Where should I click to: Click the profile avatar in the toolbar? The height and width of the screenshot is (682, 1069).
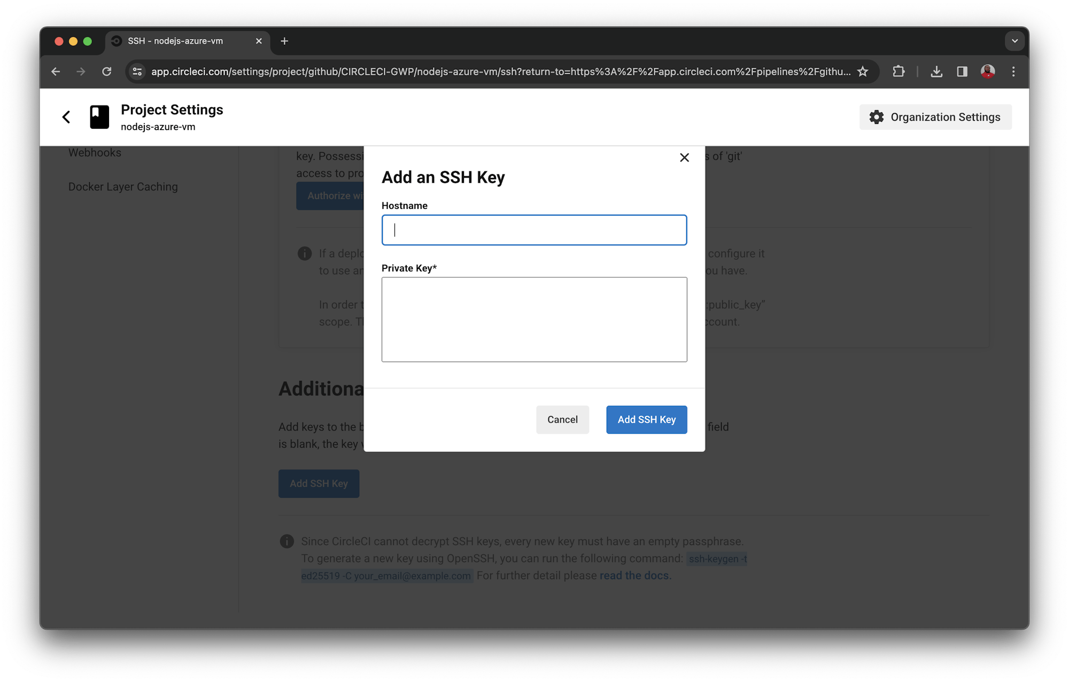click(x=988, y=72)
